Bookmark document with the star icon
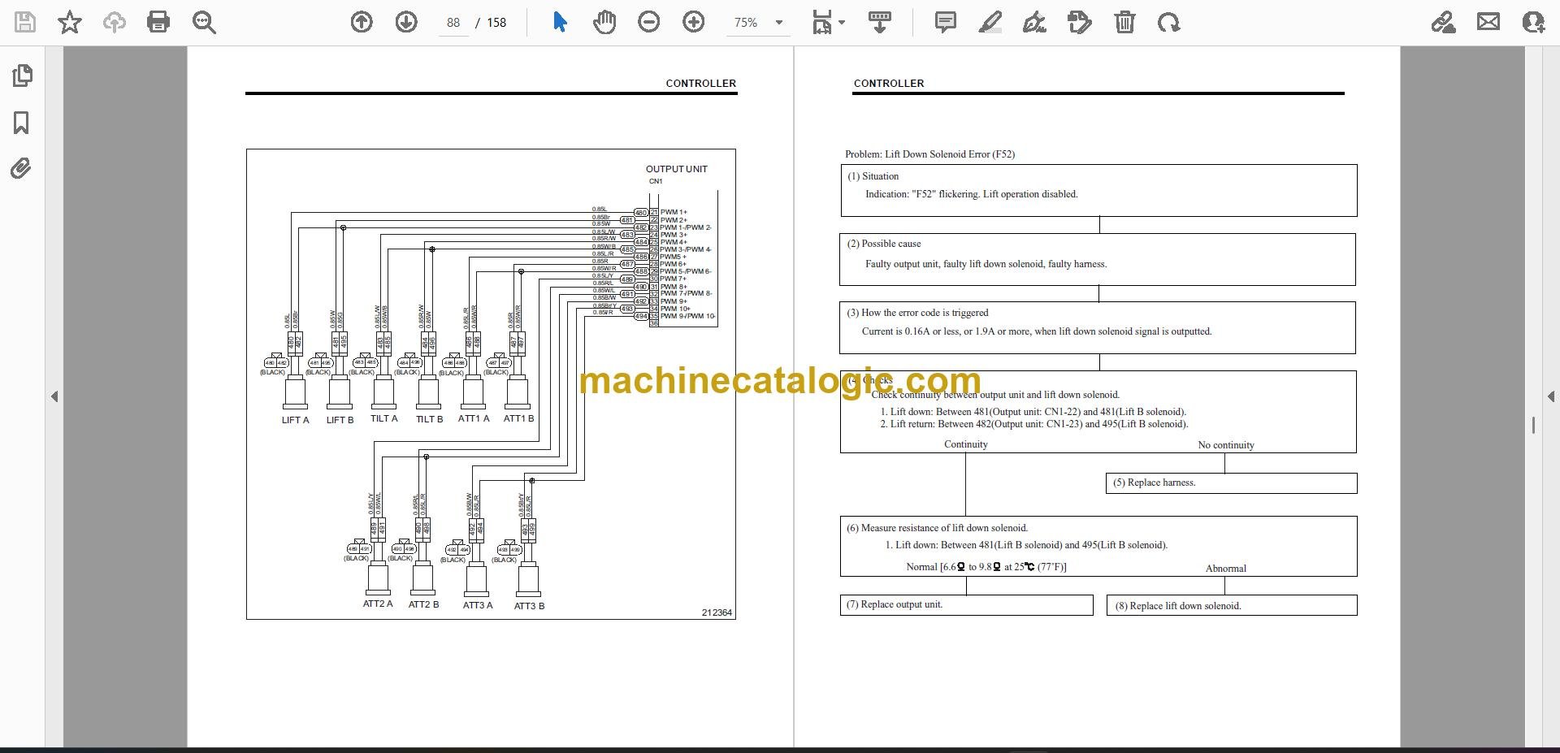The width and height of the screenshot is (1560, 753). coord(70,22)
